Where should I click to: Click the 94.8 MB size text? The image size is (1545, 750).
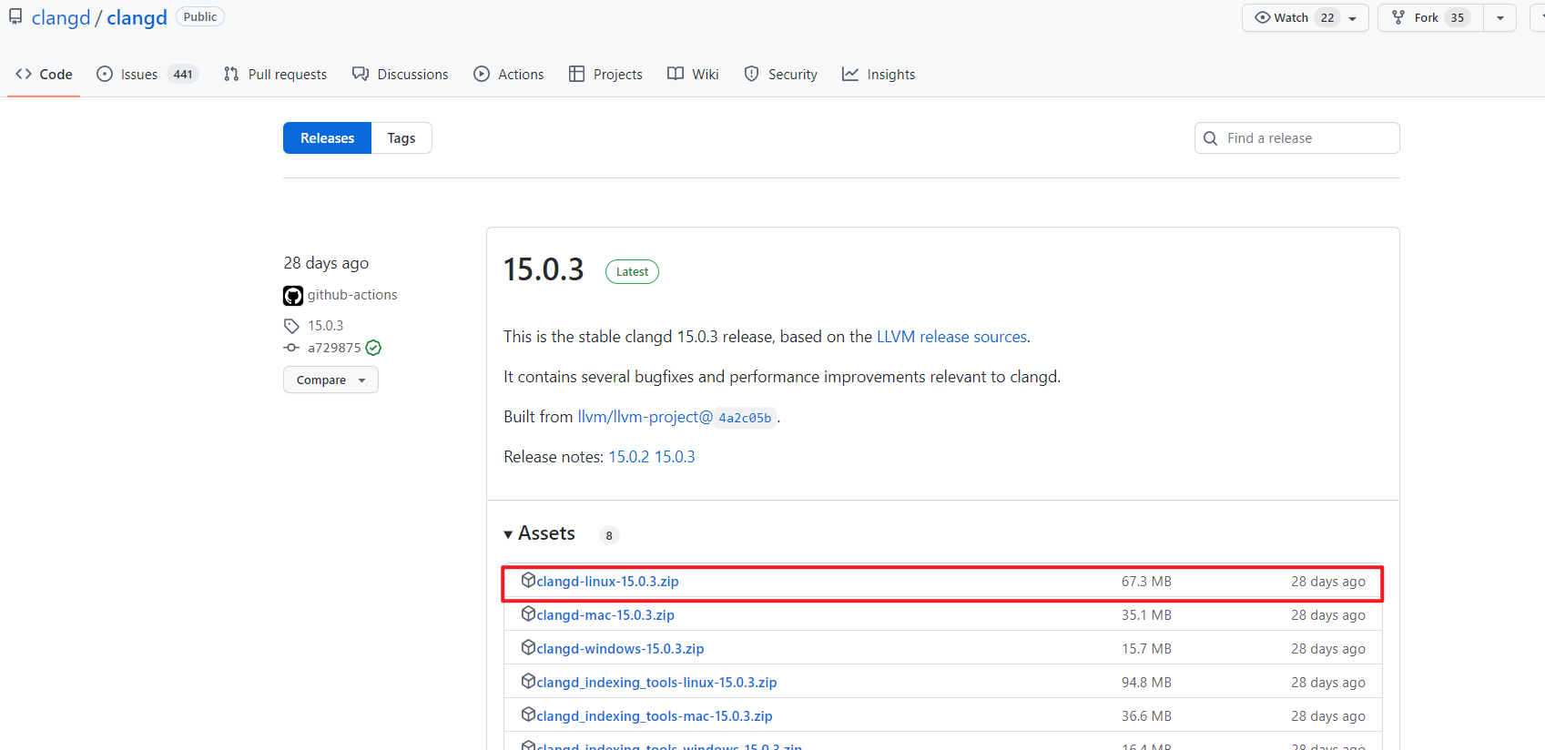point(1146,683)
